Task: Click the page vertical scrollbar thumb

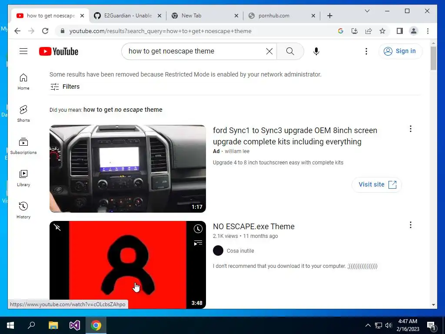Action: 433,58
